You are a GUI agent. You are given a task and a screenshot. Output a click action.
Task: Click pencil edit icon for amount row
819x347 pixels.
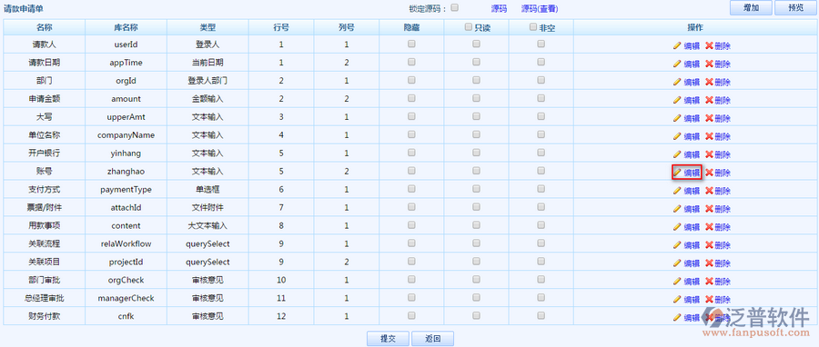(677, 100)
